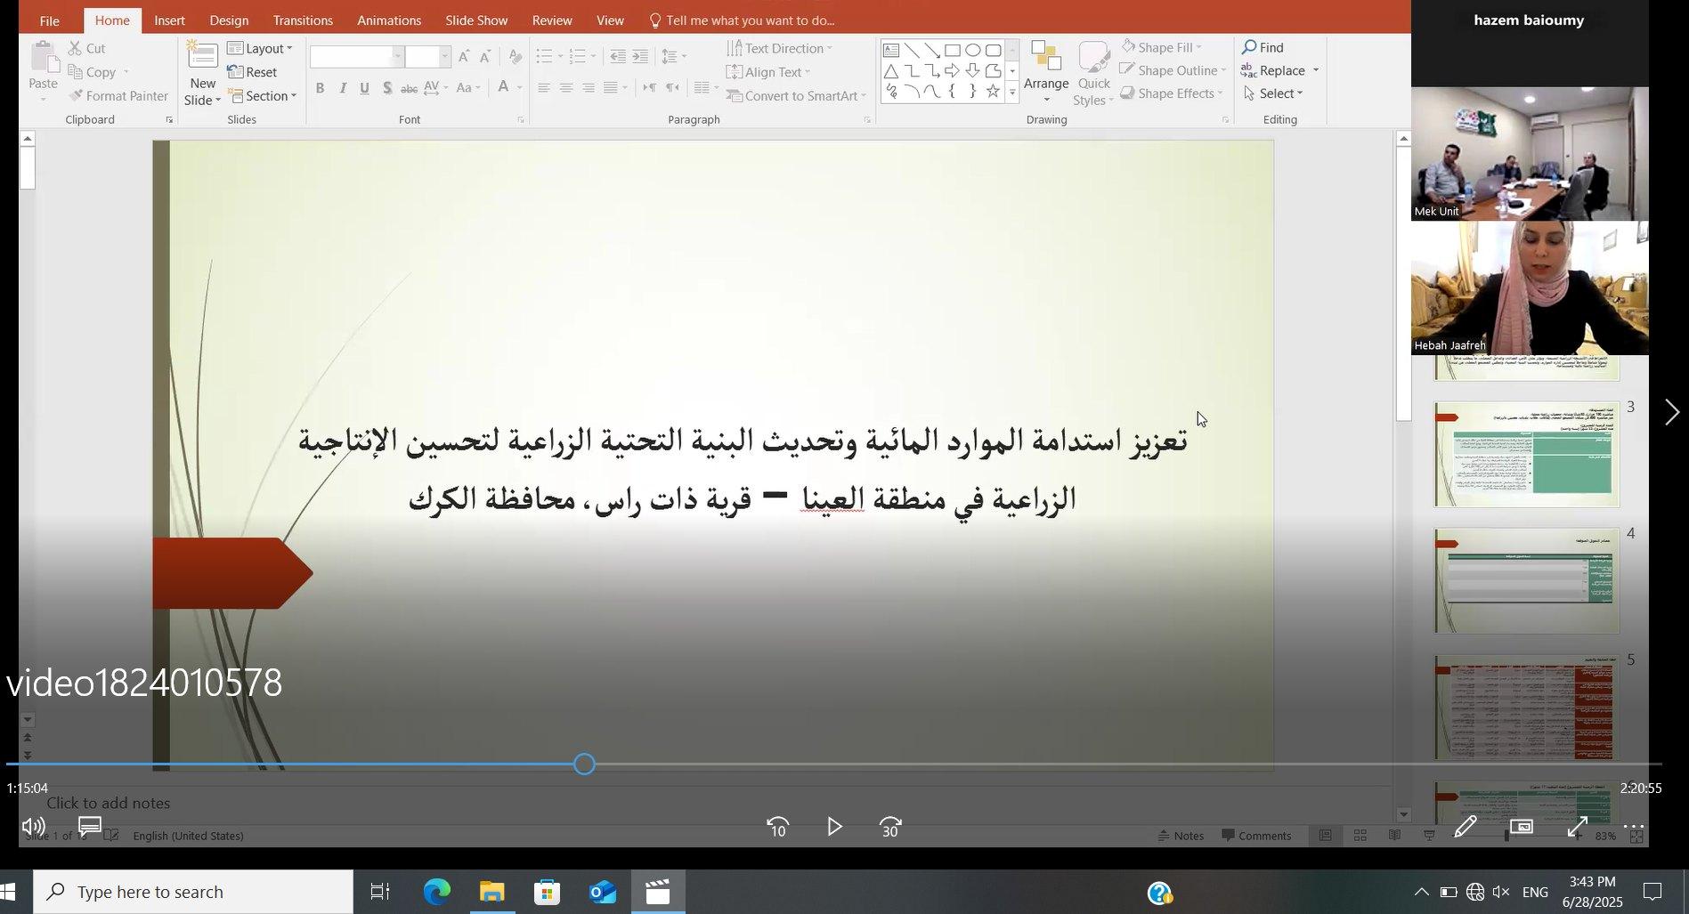Toggle Underline formatting
The height and width of the screenshot is (914, 1689).
point(364,87)
